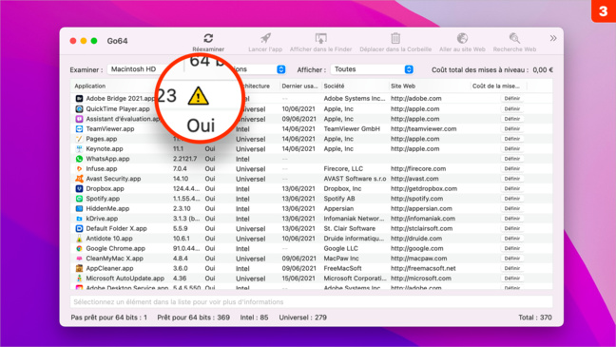
Task: Click kDrive app icon in list
Action: point(79,219)
